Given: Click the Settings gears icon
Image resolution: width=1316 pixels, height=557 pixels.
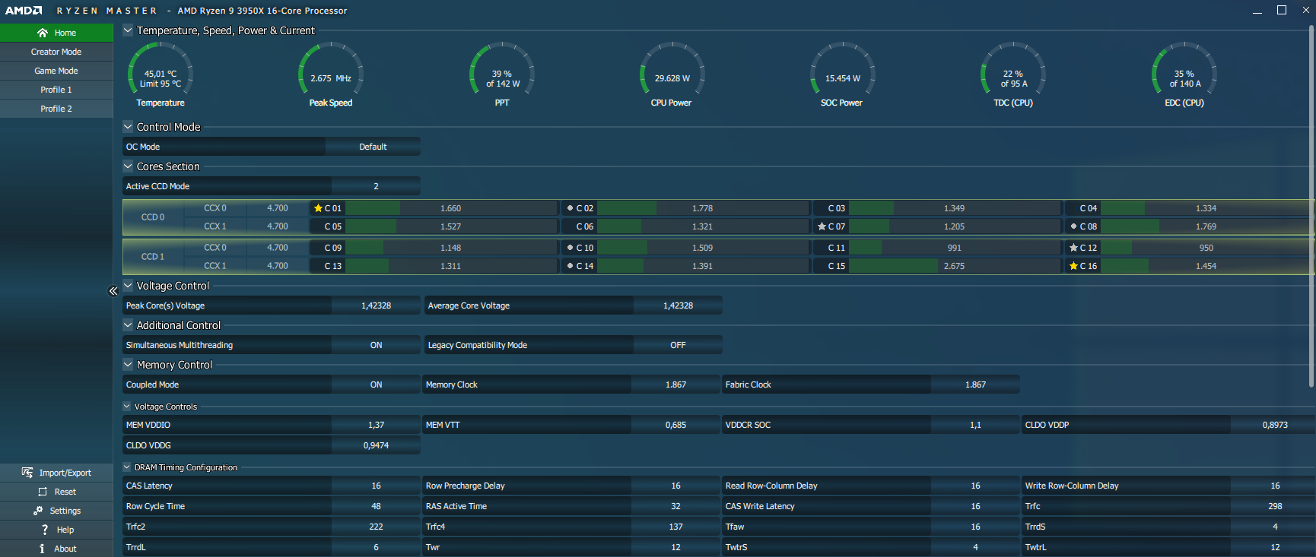Looking at the screenshot, I should (x=38, y=511).
